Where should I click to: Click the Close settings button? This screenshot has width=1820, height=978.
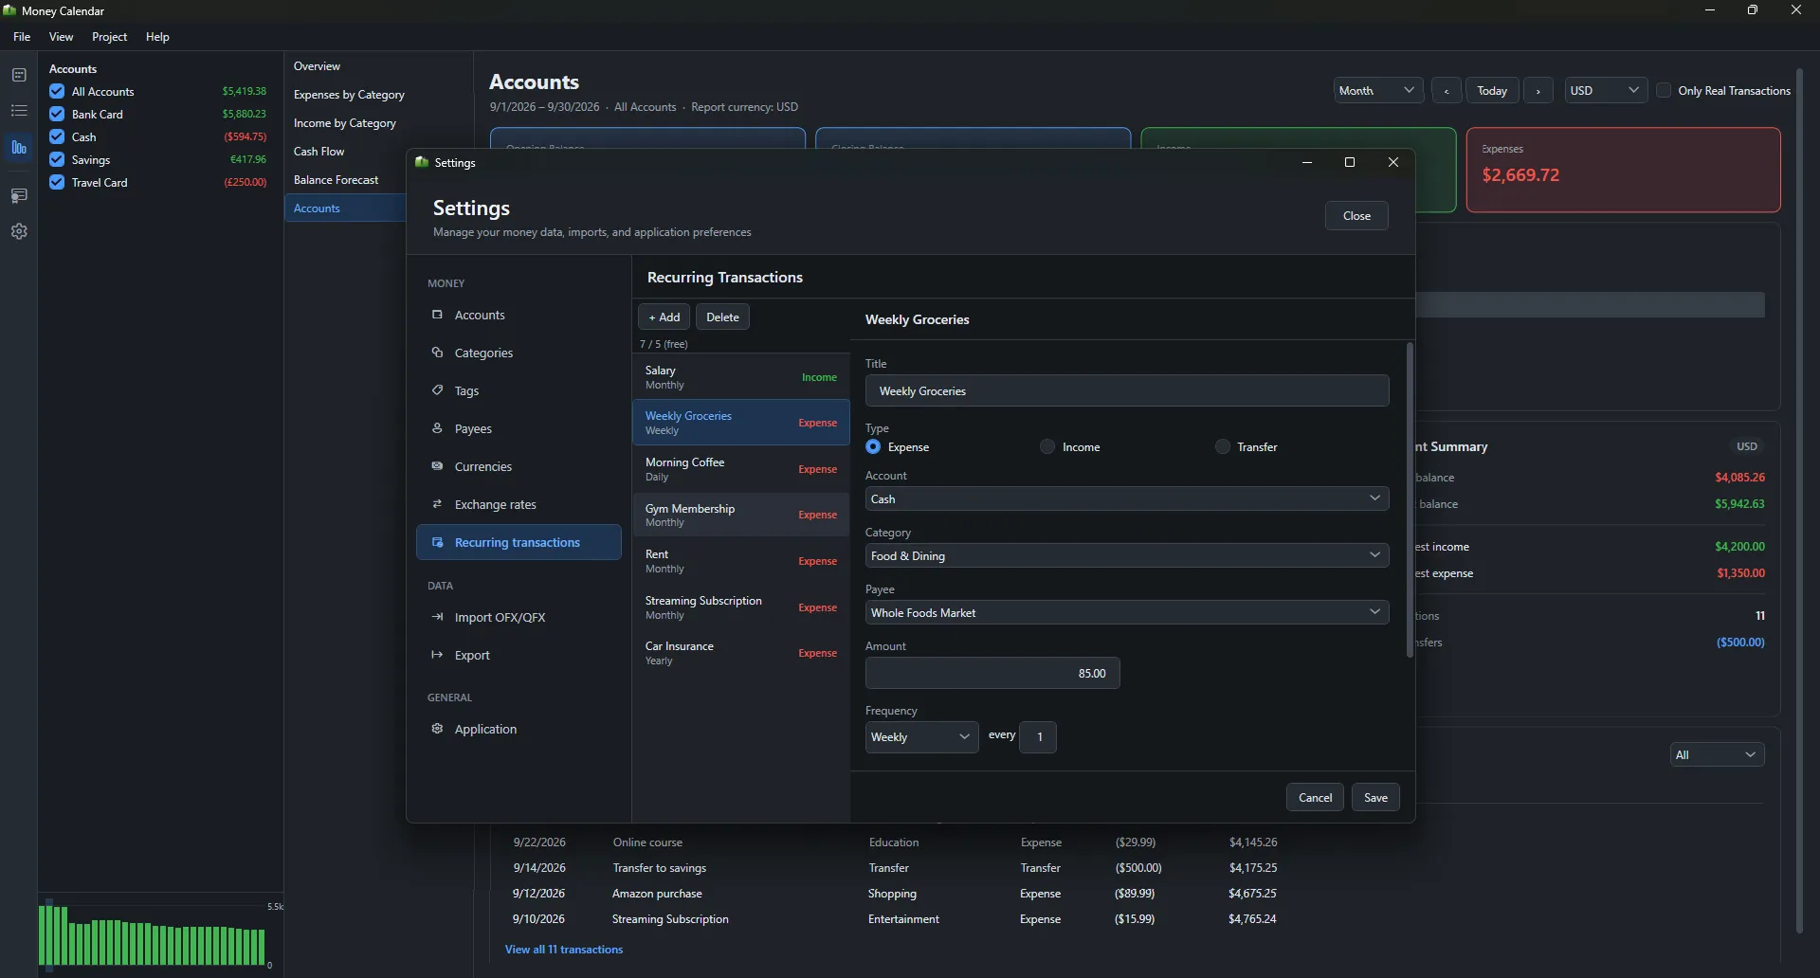(1356, 215)
